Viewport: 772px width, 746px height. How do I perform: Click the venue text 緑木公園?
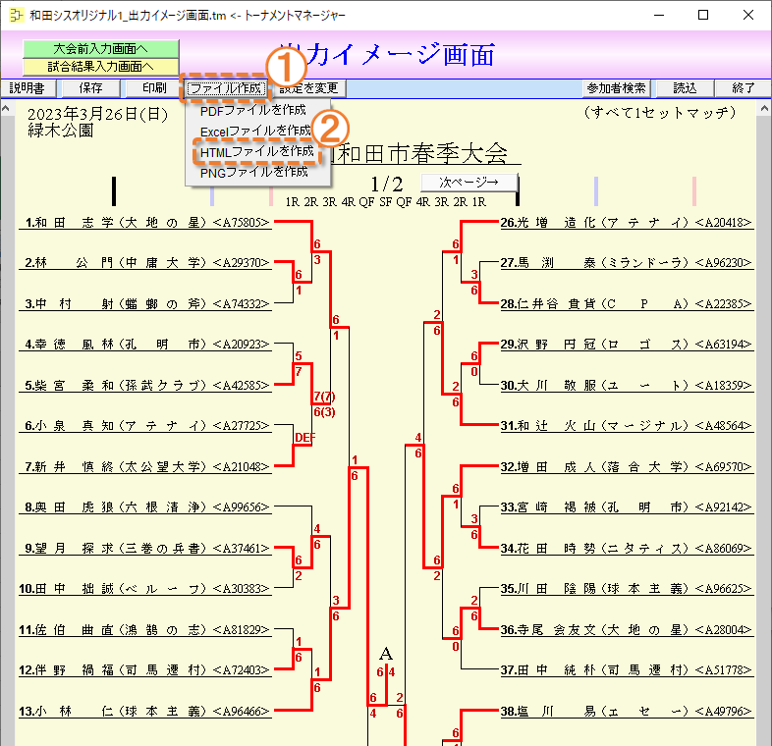(x=61, y=131)
